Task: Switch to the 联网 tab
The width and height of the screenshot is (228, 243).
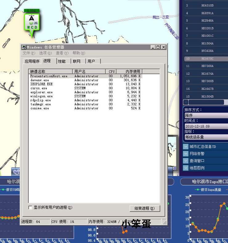Action: click(78, 61)
